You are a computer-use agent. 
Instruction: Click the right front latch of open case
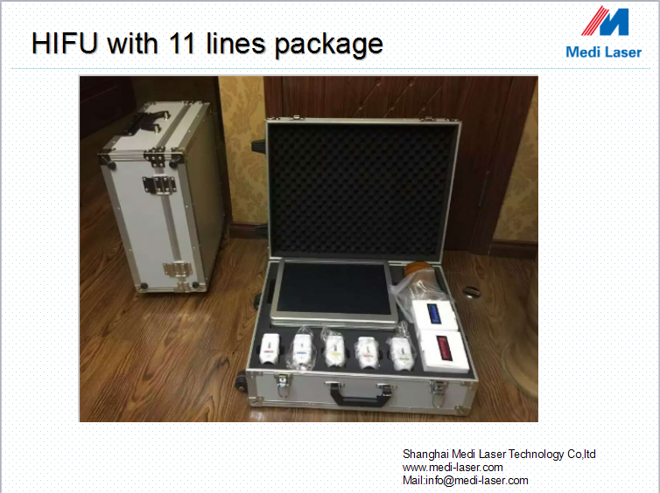coord(438,394)
